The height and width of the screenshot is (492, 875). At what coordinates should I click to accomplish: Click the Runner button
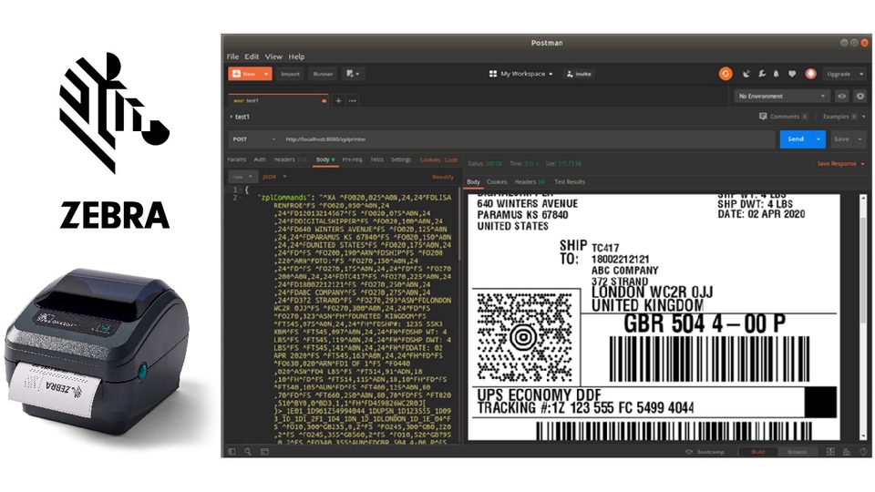[x=323, y=74]
